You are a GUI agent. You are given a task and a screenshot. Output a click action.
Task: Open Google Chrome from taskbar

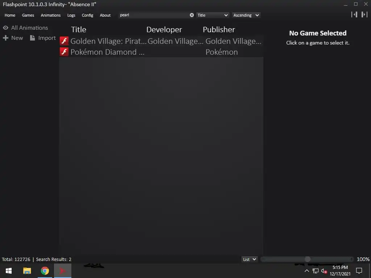[45, 271]
